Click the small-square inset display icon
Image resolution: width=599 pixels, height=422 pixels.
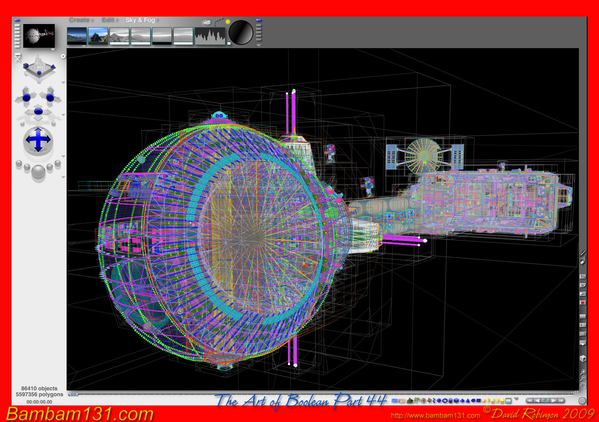coord(582,294)
